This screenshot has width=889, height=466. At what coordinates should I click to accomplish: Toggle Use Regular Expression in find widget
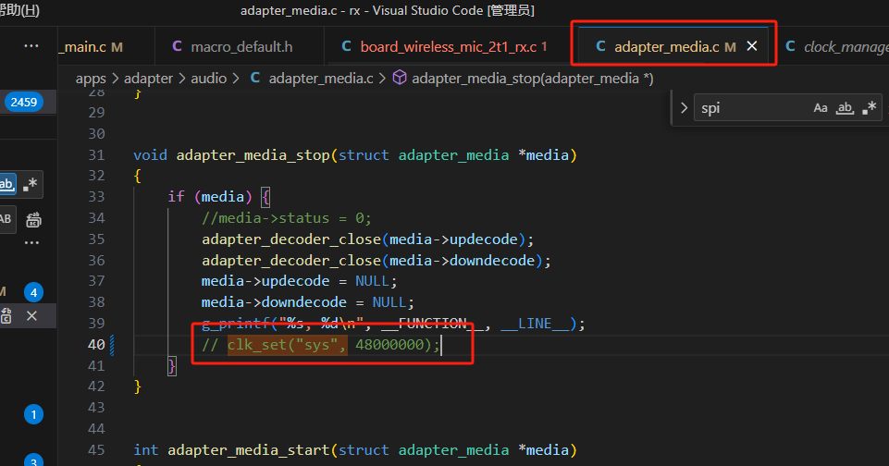(x=870, y=107)
